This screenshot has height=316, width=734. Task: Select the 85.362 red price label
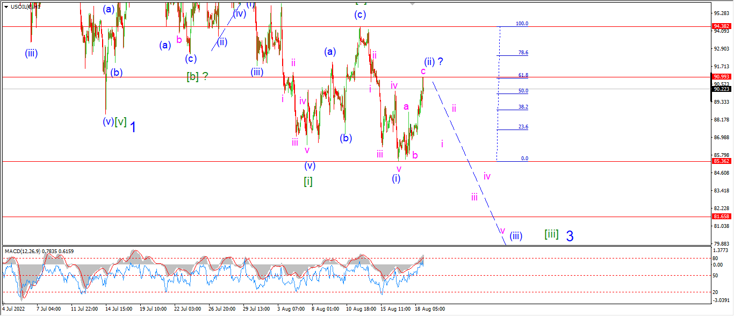click(x=721, y=161)
